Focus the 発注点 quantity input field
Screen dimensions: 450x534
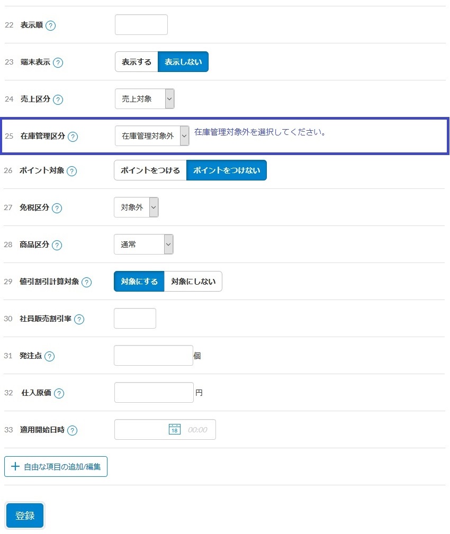pos(154,356)
